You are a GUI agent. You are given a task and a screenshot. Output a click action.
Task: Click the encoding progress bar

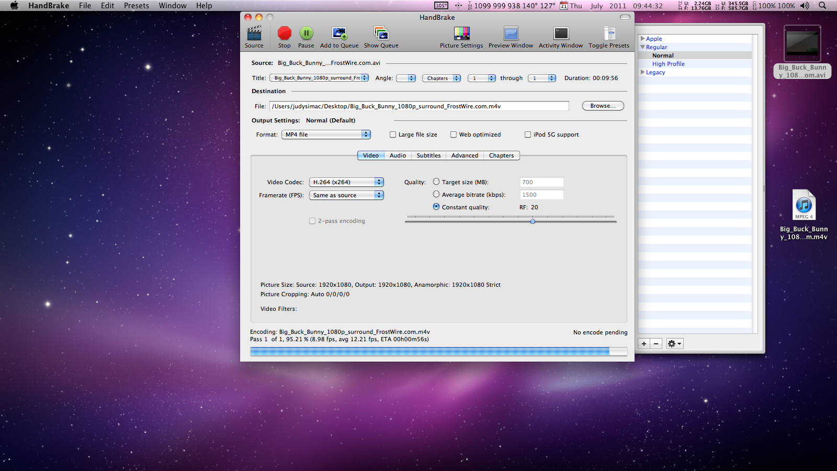coord(439,352)
